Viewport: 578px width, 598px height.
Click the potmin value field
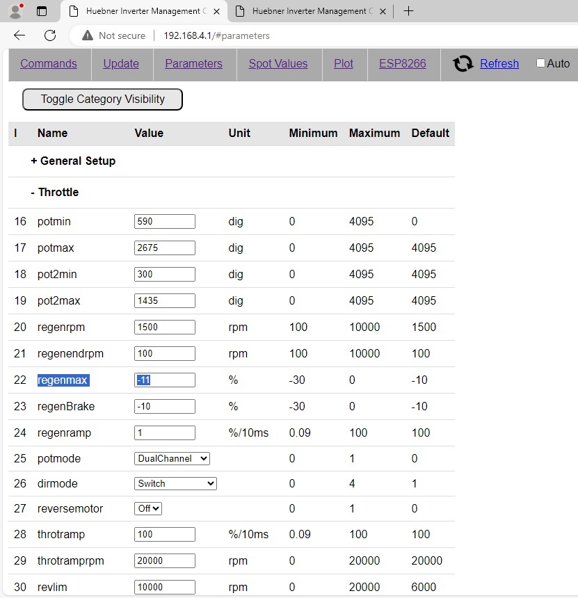164,222
